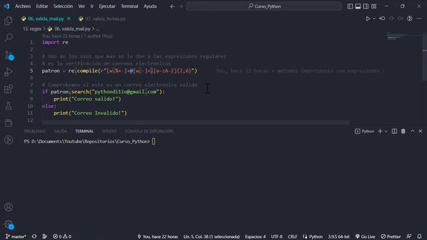Show errors and warnings count

click(x=62, y=237)
